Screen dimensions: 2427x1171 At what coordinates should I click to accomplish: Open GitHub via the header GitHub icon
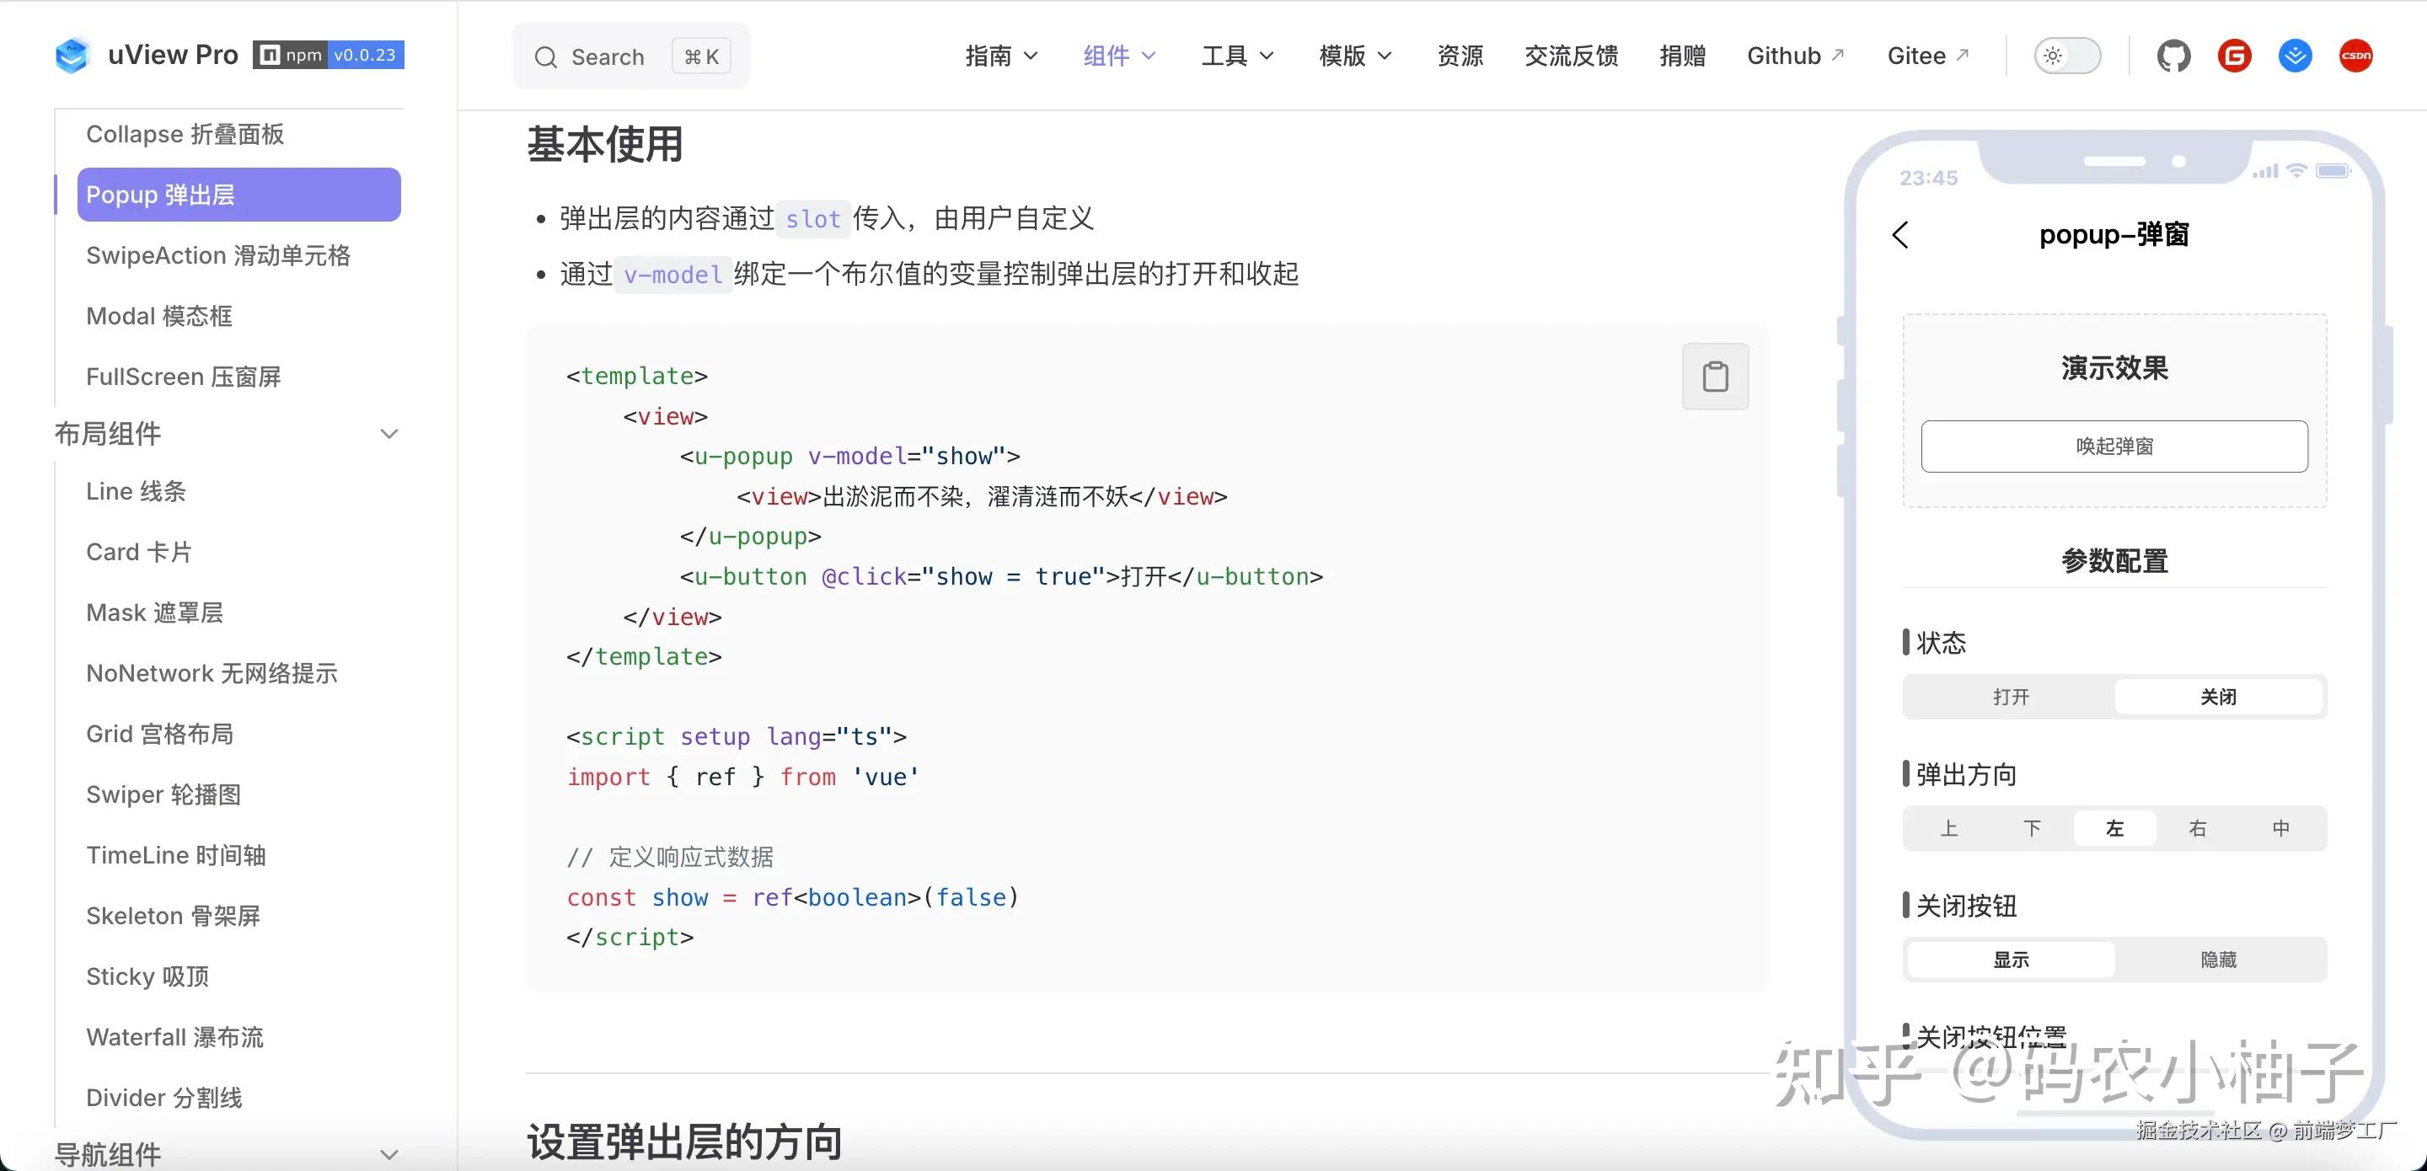click(x=2173, y=56)
